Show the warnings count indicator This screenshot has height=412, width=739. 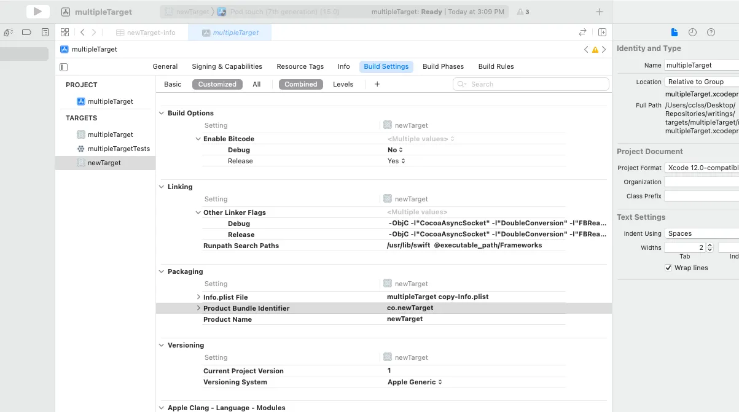(x=523, y=12)
